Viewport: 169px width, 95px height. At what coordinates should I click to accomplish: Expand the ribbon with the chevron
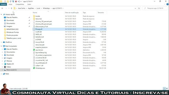(165, 4)
